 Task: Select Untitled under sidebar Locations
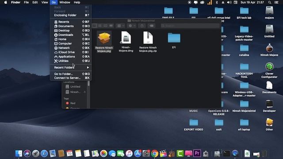[x=75, y=87]
